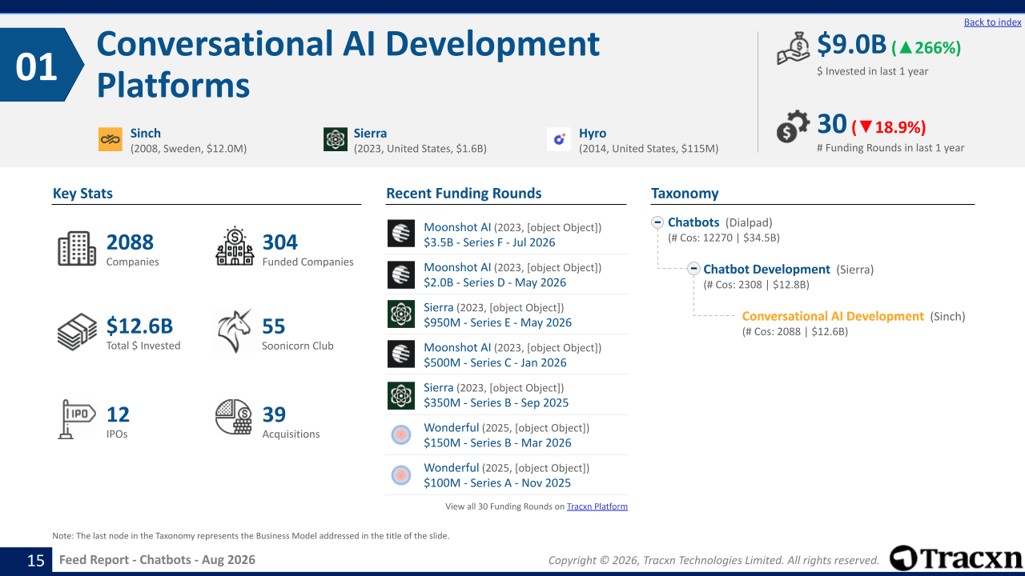Open Moonshot AI name in Series F row
The image size is (1025, 576).
point(457,227)
